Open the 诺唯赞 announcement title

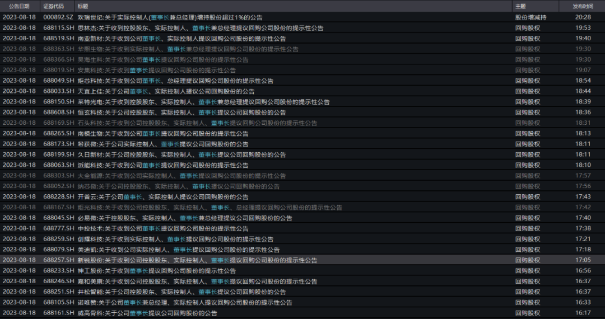tap(185, 302)
